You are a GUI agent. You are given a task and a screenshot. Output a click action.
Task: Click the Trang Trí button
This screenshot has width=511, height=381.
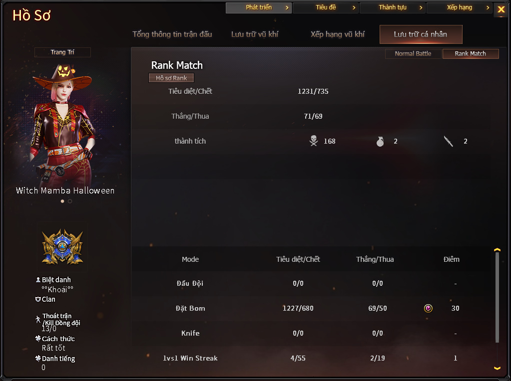(x=62, y=52)
